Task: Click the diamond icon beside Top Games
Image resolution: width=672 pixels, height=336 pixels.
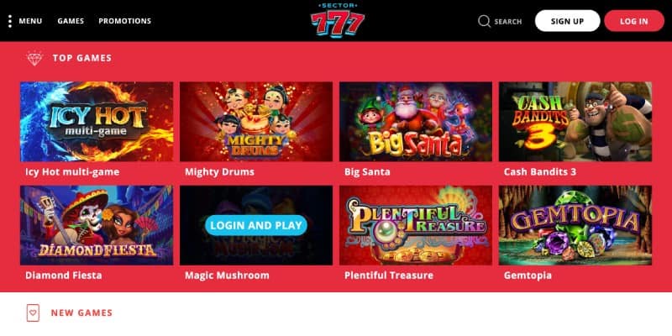Action: [x=34, y=58]
